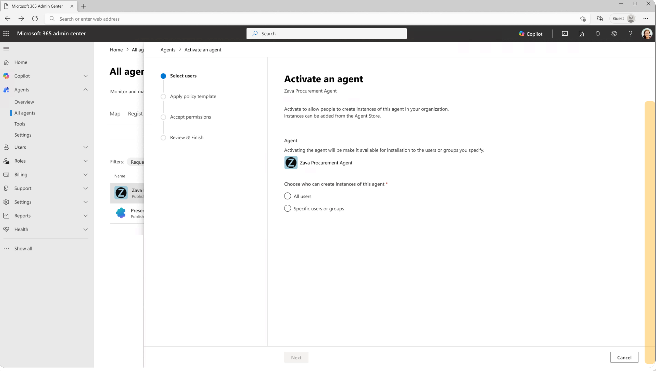
Task: Select Specific users or groups radio option
Action: [287, 208]
